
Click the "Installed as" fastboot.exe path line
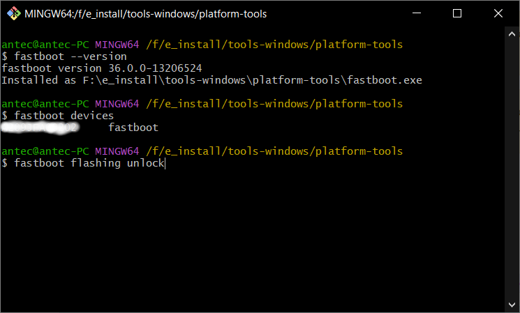tap(211, 80)
